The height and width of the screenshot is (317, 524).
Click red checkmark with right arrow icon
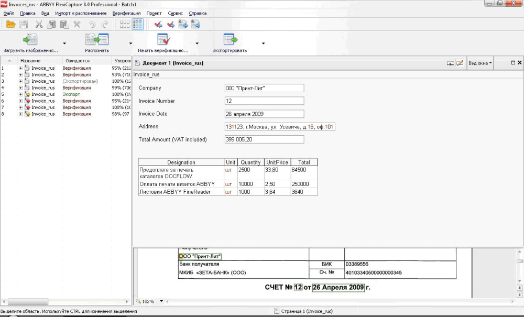point(171,25)
